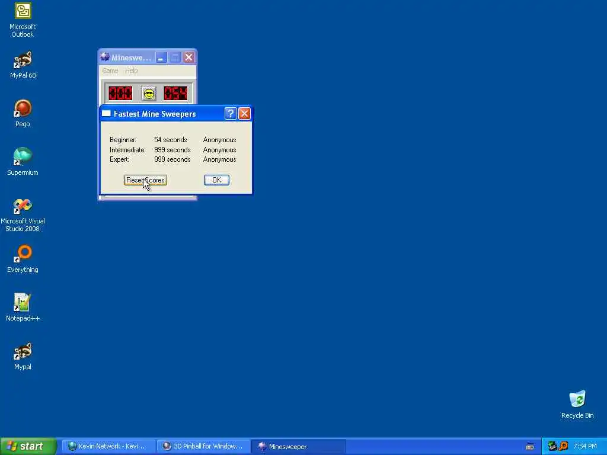Select the Pego desktop shortcut

[x=23, y=113]
